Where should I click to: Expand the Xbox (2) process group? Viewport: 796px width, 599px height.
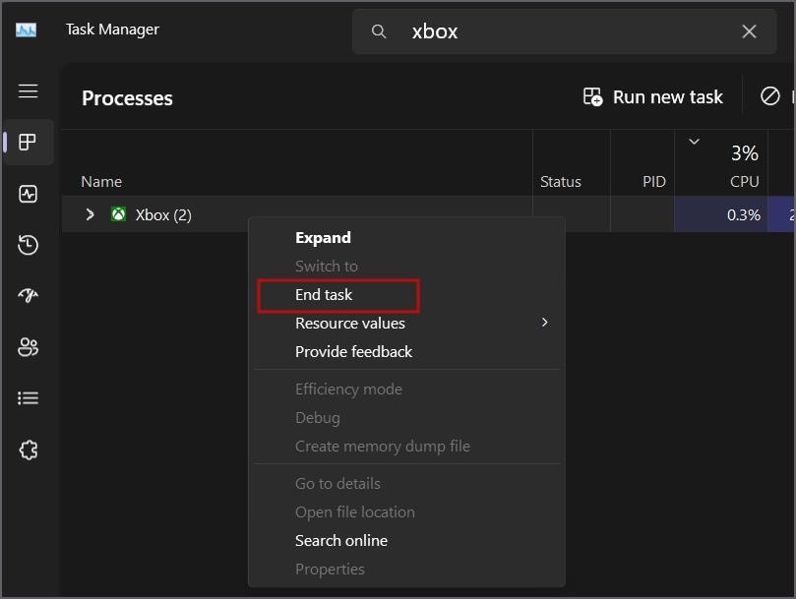90,214
